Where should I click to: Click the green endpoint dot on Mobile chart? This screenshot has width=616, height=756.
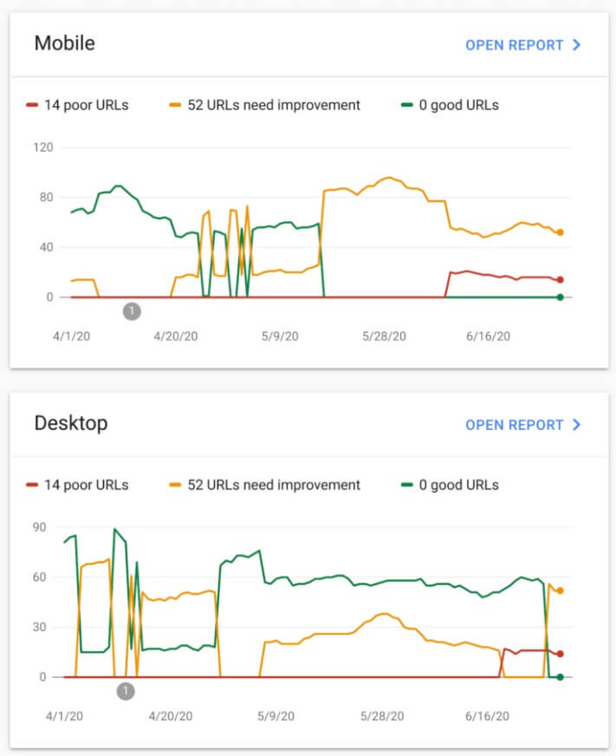point(560,297)
